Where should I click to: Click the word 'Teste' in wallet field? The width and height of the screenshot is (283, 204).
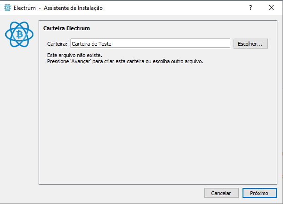point(105,44)
